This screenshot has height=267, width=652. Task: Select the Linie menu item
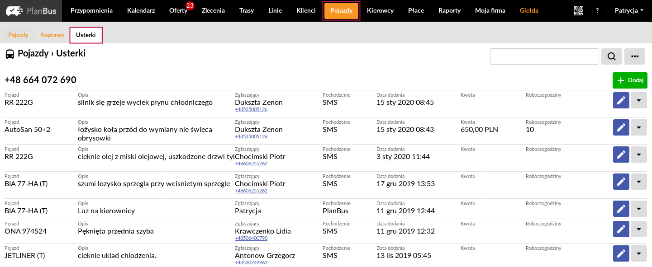[275, 10]
